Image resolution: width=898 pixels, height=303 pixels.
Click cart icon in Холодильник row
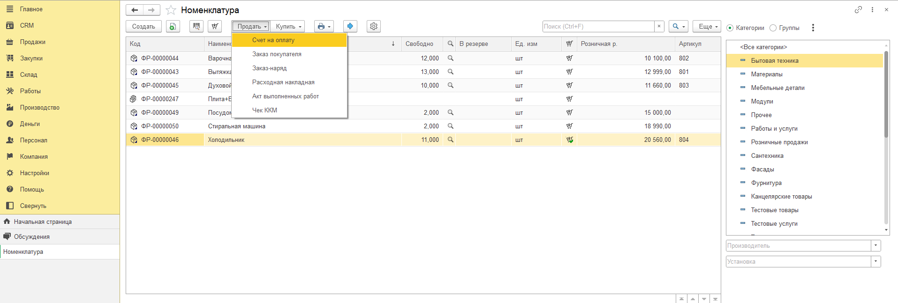pyautogui.click(x=569, y=140)
